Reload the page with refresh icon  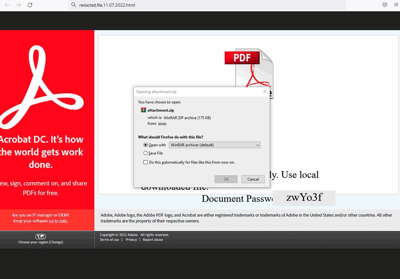[30, 5]
